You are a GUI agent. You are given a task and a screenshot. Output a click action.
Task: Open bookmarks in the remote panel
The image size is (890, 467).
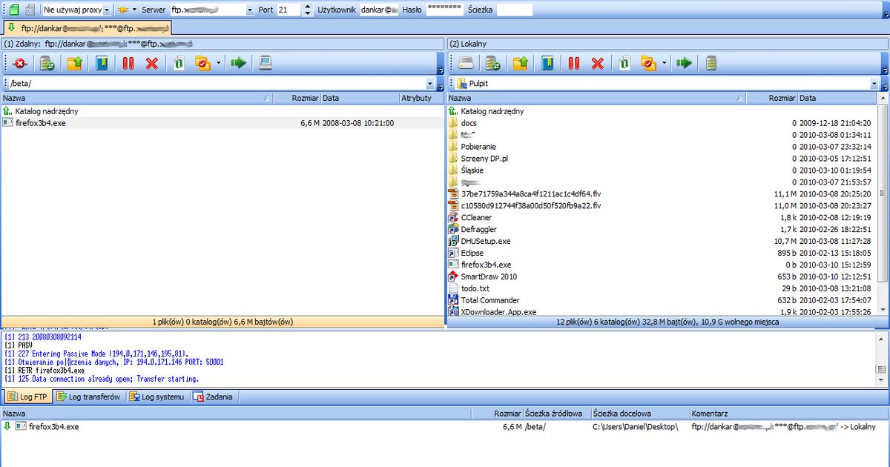point(102,63)
